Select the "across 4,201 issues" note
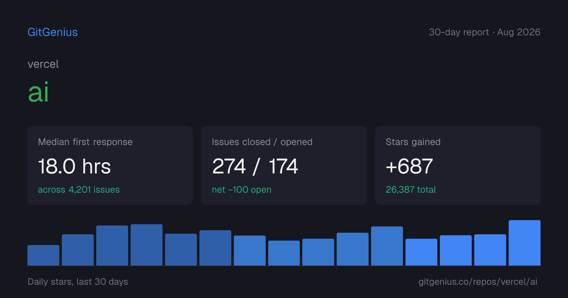Screen dimensions: 568x298 tap(79, 190)
